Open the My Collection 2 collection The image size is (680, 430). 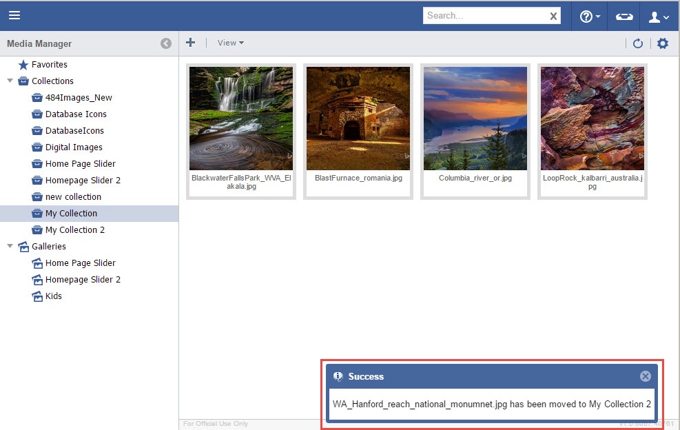pyautogui.click(x=75, y=229)
